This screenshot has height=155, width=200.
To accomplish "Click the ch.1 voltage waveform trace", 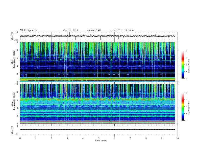I will (x=97, y=36).
